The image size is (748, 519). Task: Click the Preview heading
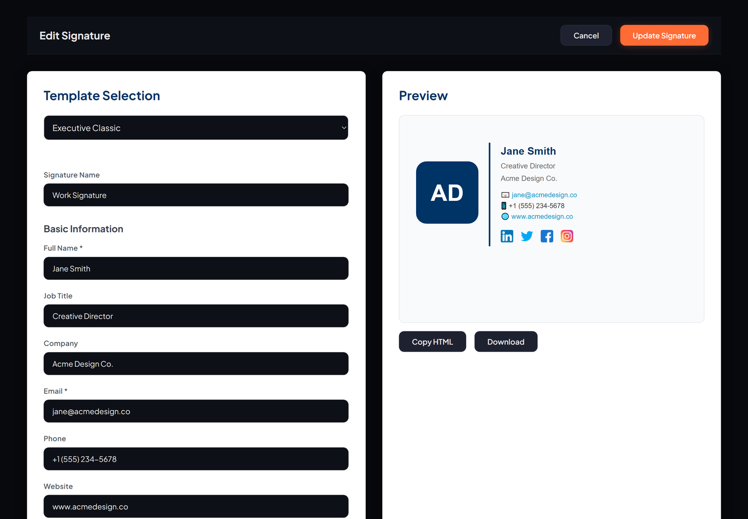(423, 96)
